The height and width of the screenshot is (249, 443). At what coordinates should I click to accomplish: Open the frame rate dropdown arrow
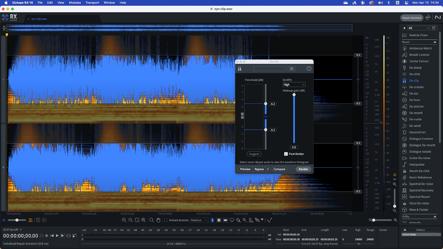[x=21, y=230]
